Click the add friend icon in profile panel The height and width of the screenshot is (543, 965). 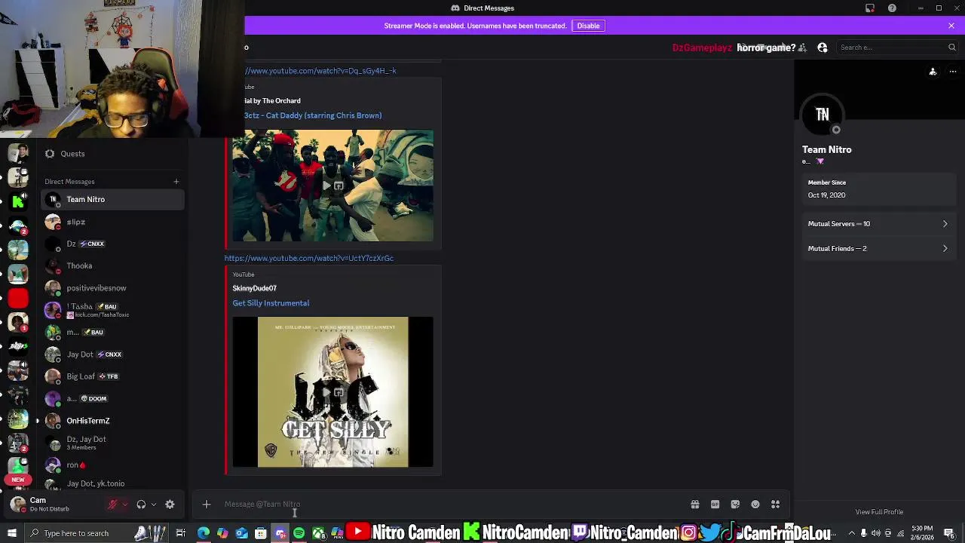click(933, 72)
